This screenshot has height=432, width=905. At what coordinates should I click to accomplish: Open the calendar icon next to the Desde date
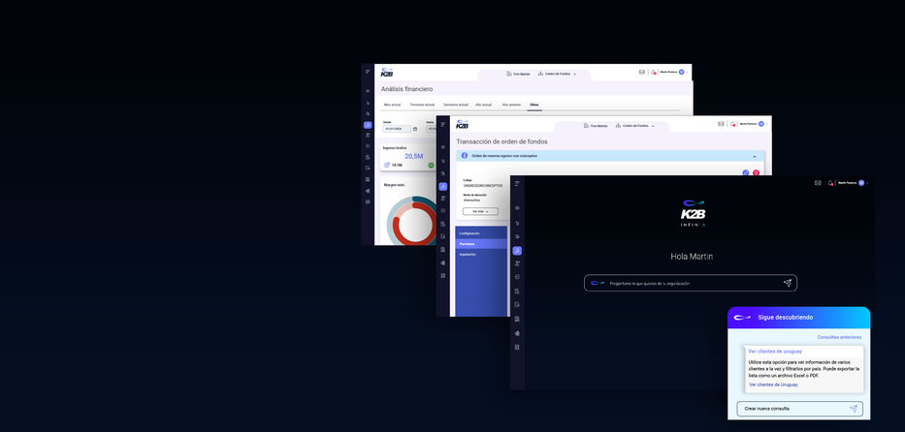pyautogui.click(x=415, y=128)
